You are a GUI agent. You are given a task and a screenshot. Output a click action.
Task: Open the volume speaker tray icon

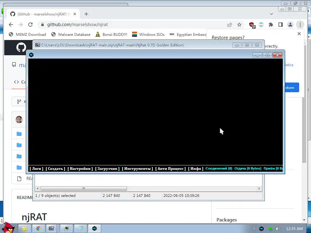278,229
